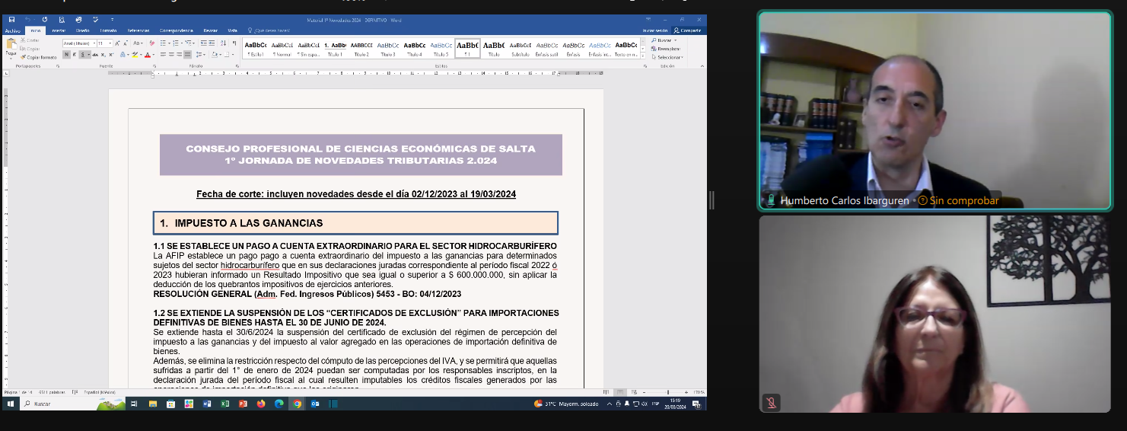
Task: Apply the Énfasis sutil style
Action: [x=546, y=49]
